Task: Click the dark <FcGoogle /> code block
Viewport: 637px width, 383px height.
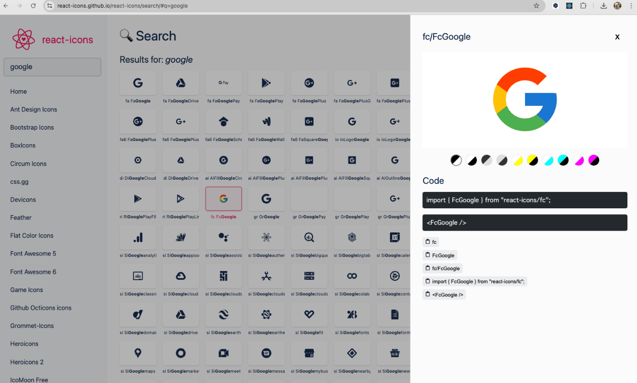Action: point(525,223)
